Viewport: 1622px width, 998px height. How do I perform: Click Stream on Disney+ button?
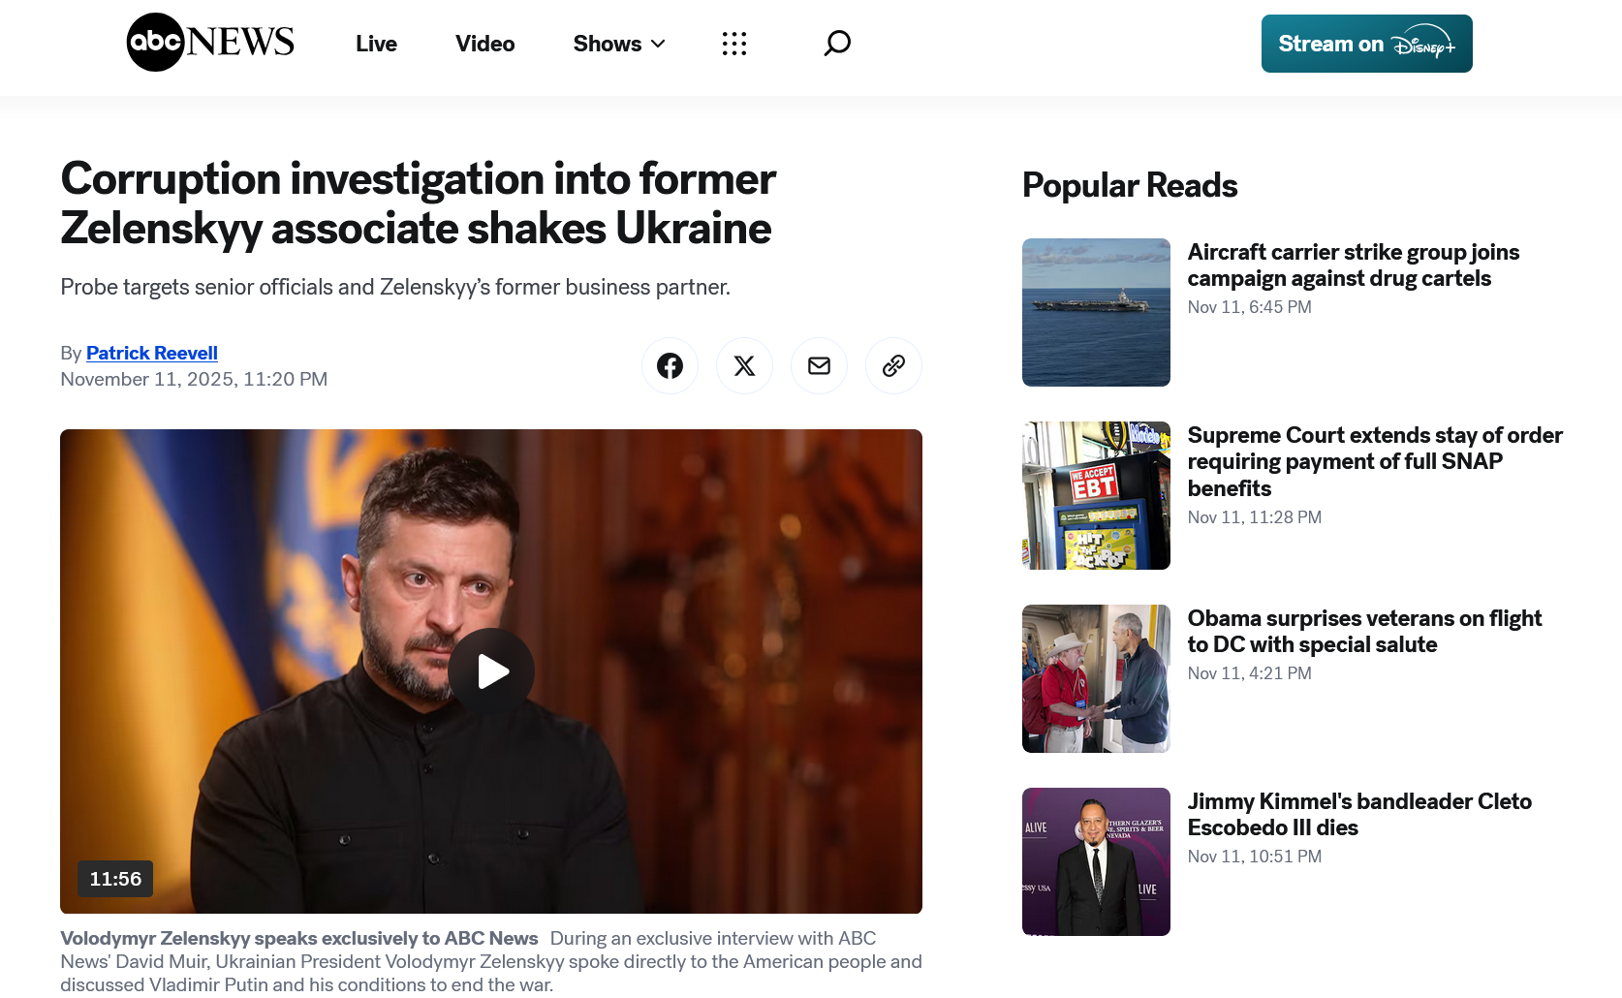tap(1366, 44)
